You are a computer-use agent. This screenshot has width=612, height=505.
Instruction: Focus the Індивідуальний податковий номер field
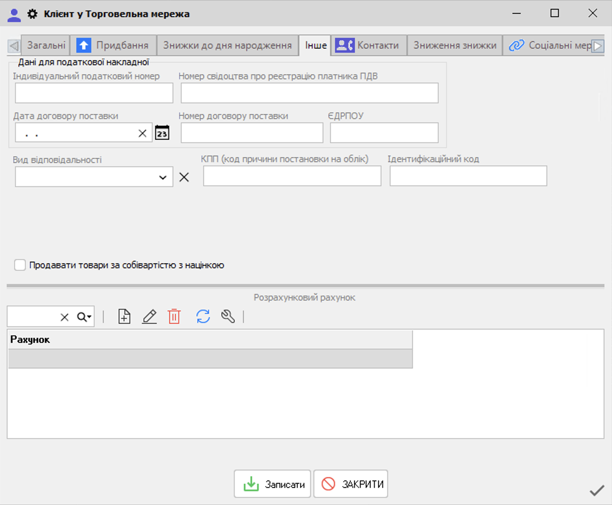(x=94, y=93)
